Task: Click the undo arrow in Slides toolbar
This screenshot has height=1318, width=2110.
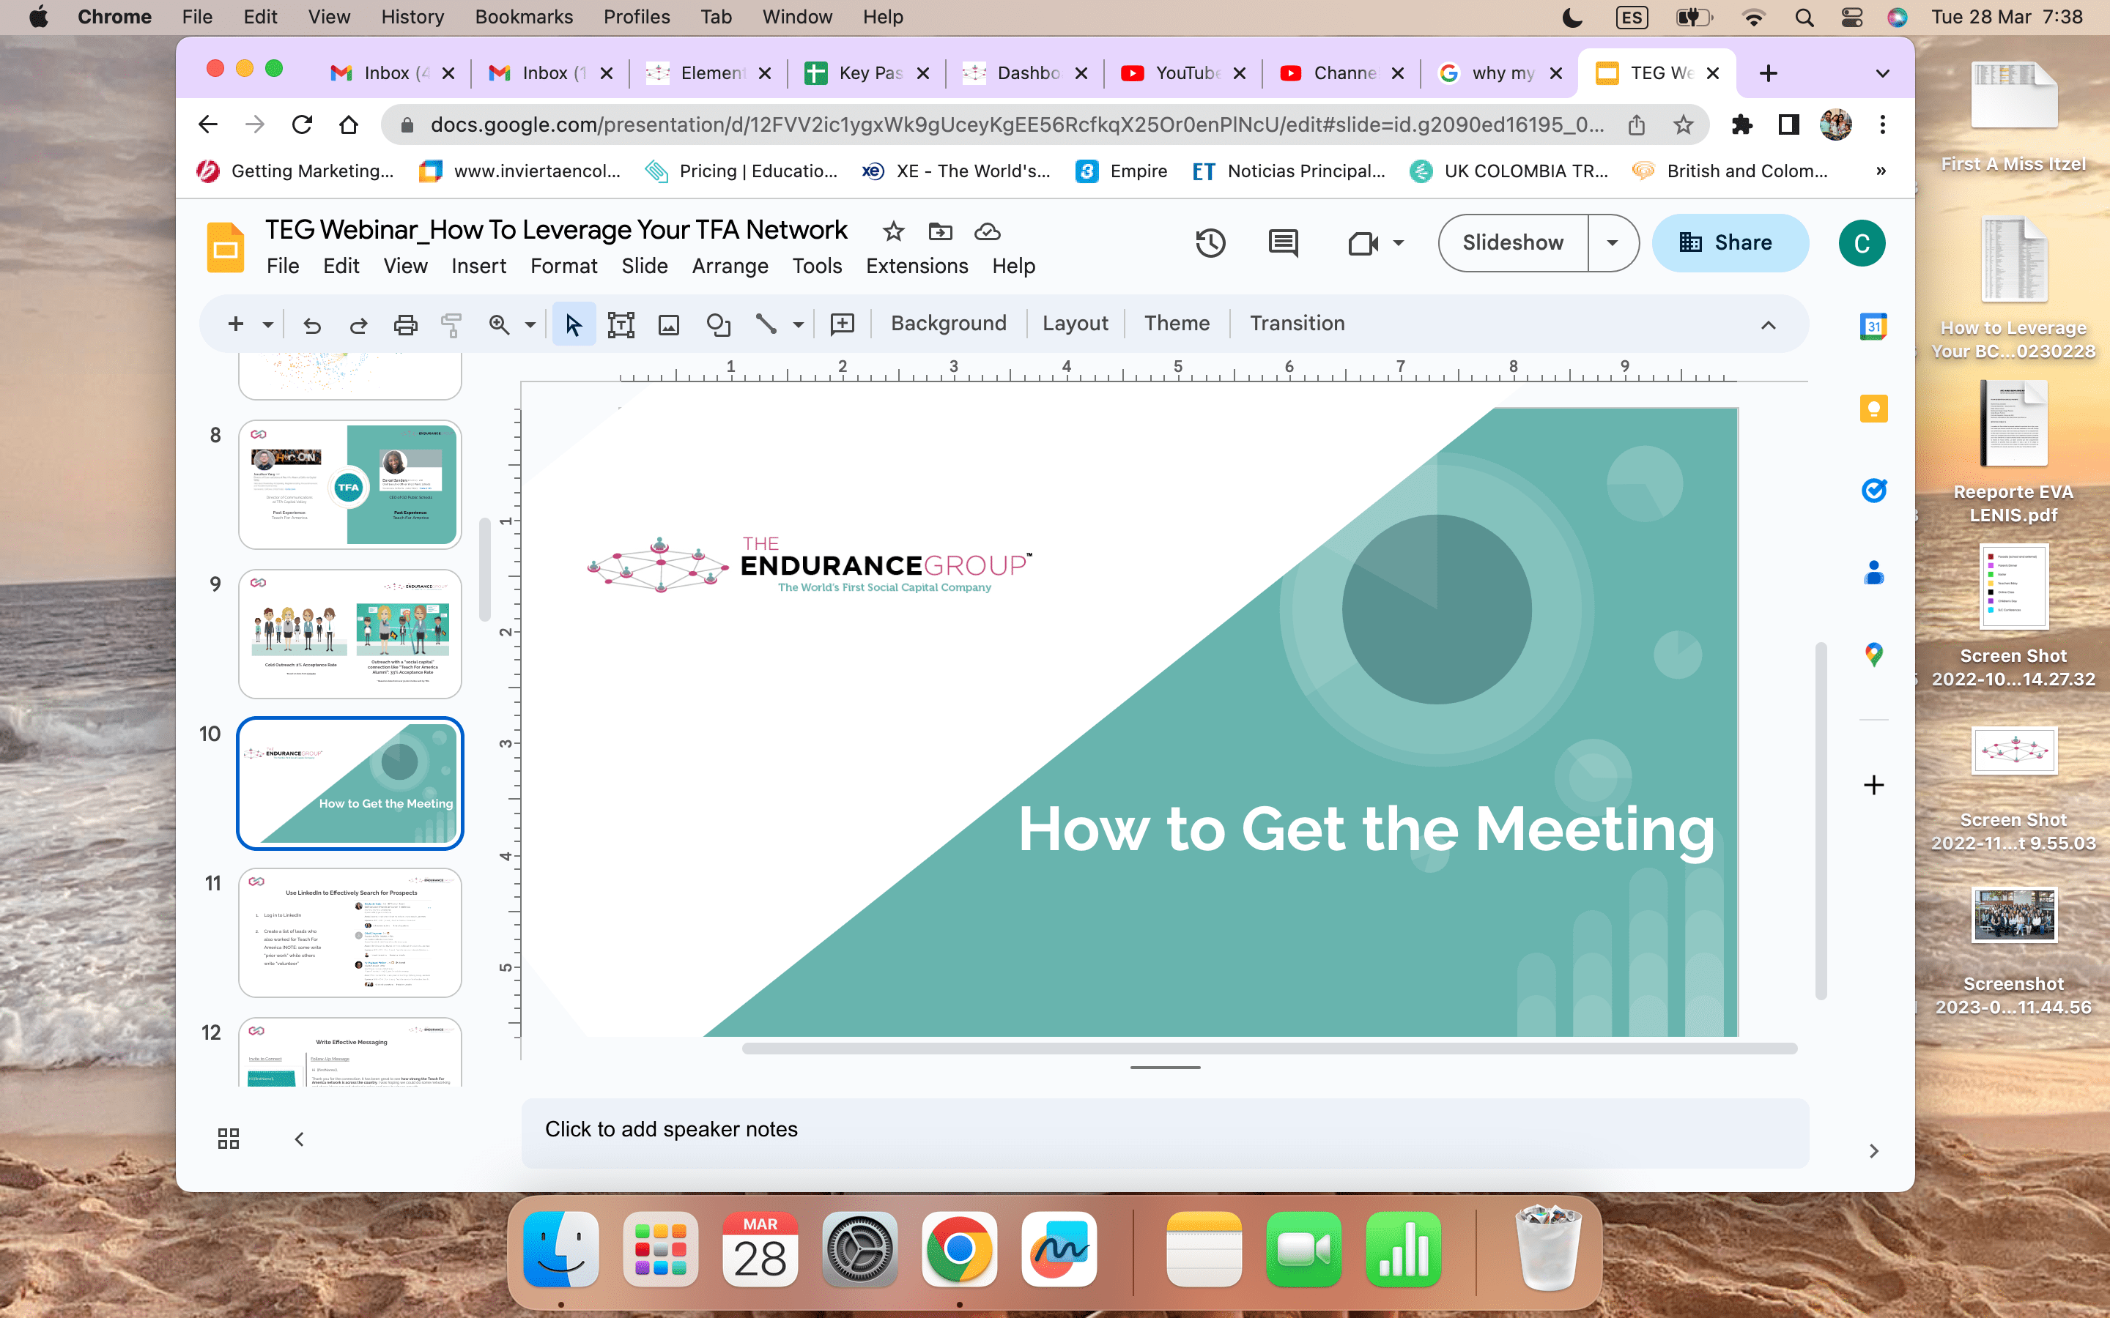Action: click(312, 324)
